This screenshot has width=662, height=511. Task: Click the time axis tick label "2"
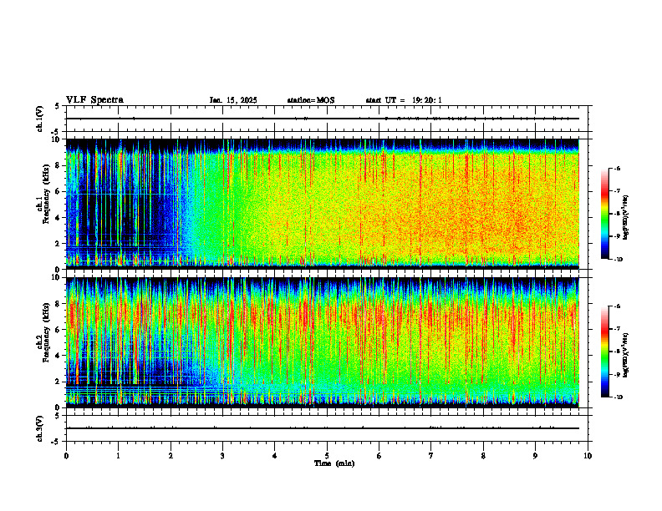click(171, 456)
